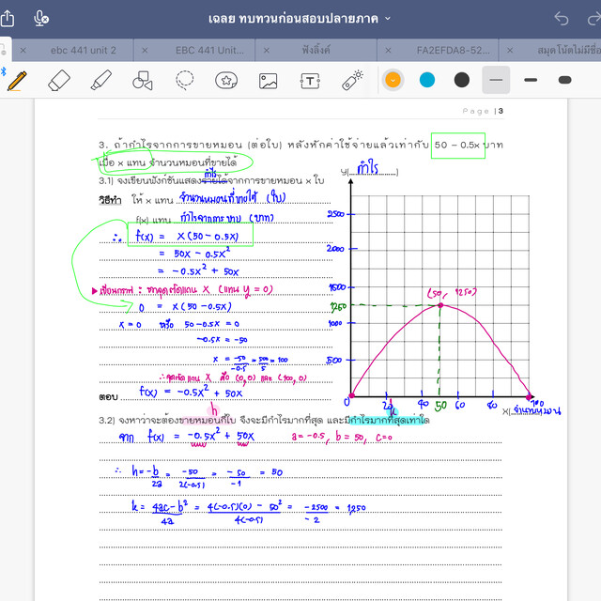
Task: Click the '50 – 0.5x' boxed expression
Action: coord(457,146)
